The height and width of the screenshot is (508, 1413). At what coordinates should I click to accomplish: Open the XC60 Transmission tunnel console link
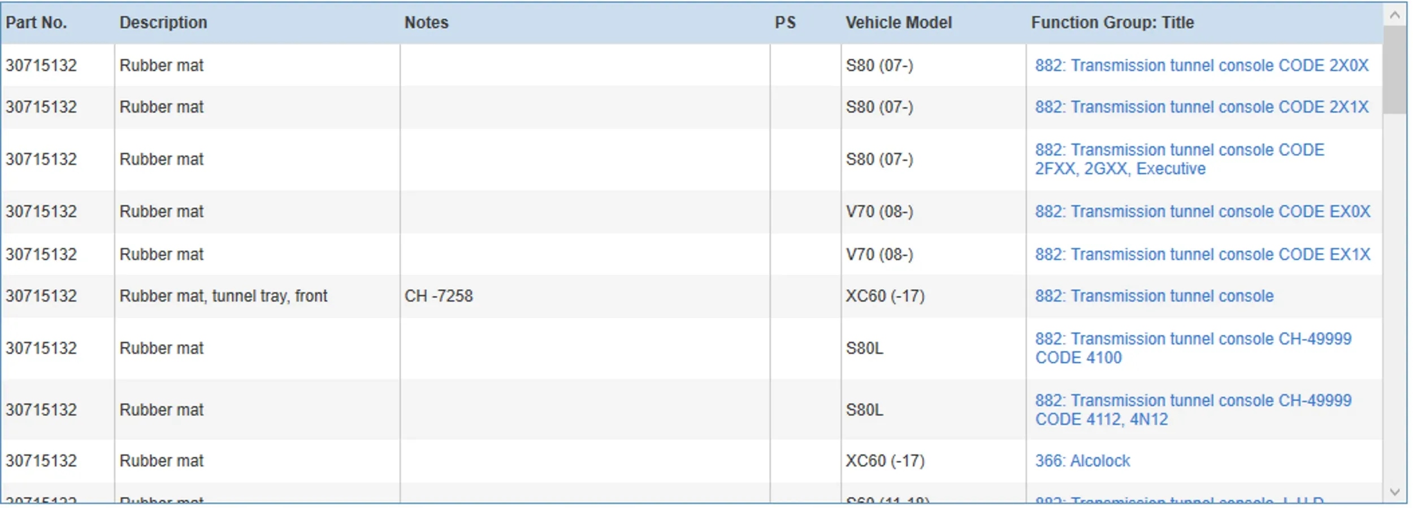pyautogui.click(x=1154, y=296)
